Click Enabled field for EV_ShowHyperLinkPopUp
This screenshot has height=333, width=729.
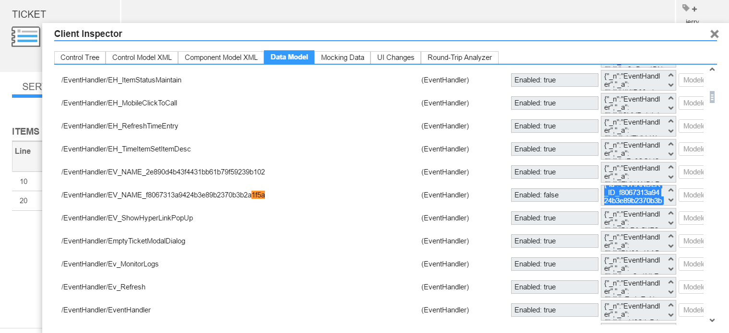point(554,218)
